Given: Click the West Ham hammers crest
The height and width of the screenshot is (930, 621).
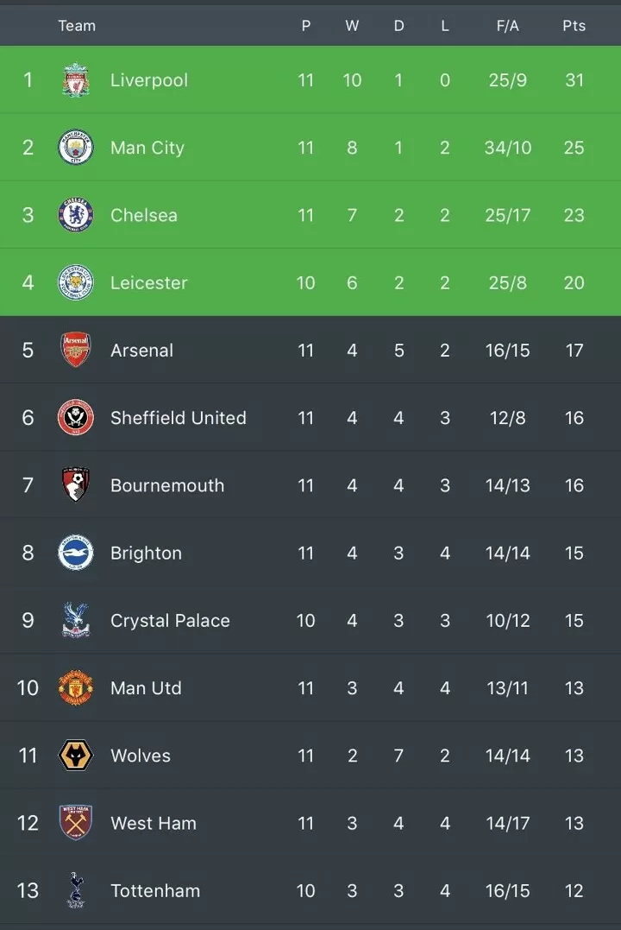Looking at the screenshot, I should [x=76, y=823].
